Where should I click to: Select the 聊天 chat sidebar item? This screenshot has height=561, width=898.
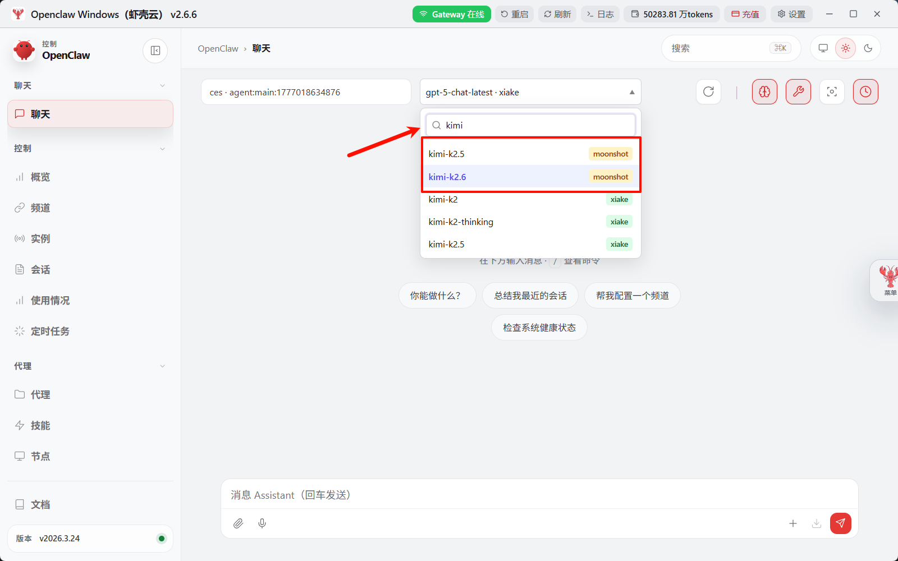tap(90, 114)
